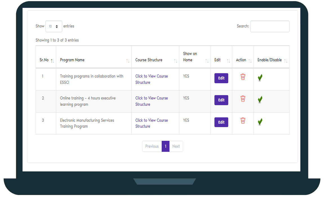Sort table by Sr.No column arrows
The height and width of the screenshot is (197, 324).
pos(52,61)
